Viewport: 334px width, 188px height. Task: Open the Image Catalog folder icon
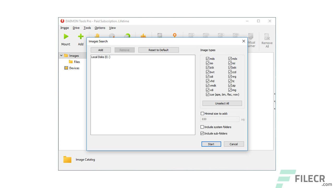67,160
